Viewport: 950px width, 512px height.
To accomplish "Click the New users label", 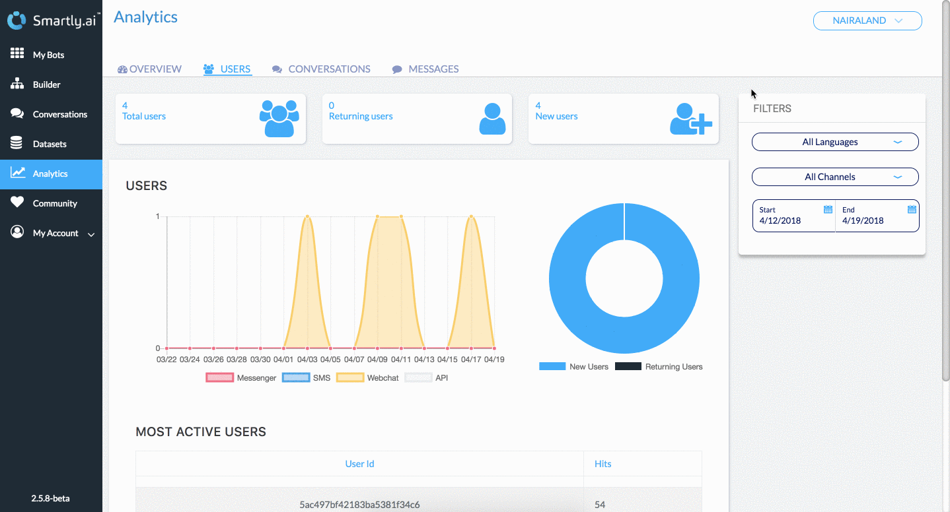I will click(556, 116).
